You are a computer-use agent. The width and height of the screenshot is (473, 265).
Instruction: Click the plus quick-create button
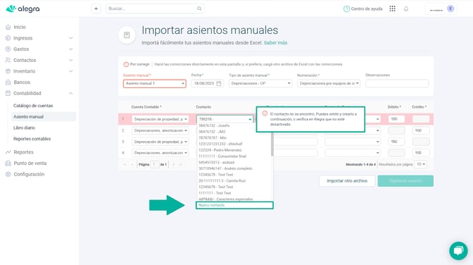[96, 8]
